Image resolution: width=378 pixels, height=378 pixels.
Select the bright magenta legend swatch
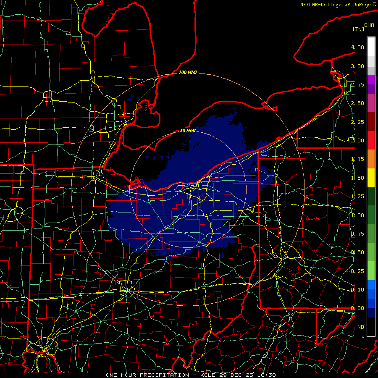tap(371, 80)
